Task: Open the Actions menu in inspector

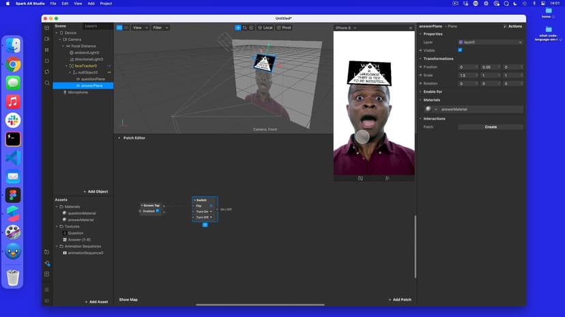Action: point(512,27)
